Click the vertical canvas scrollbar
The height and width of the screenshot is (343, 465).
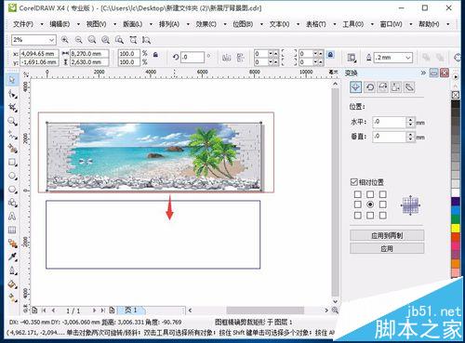335,192
